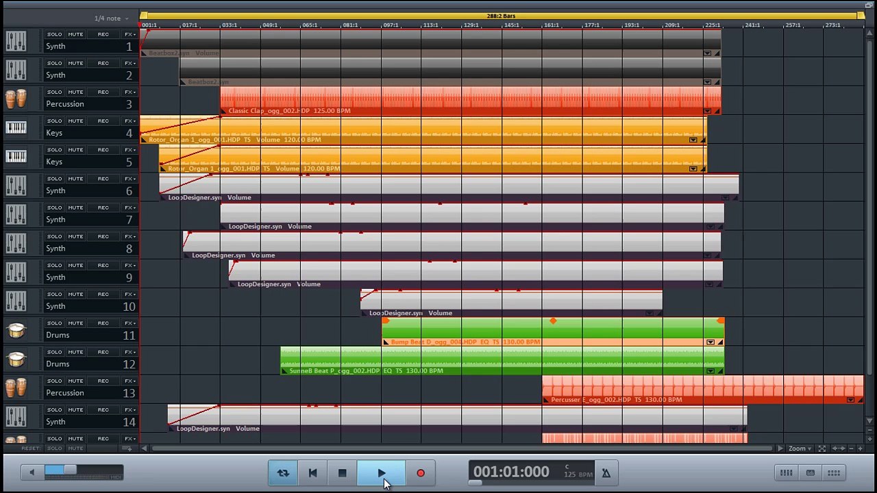The height and width of the screenshot is (493, 877).
Task: Click the Keys track 4 keyboard icon
Action: [16, 128]
